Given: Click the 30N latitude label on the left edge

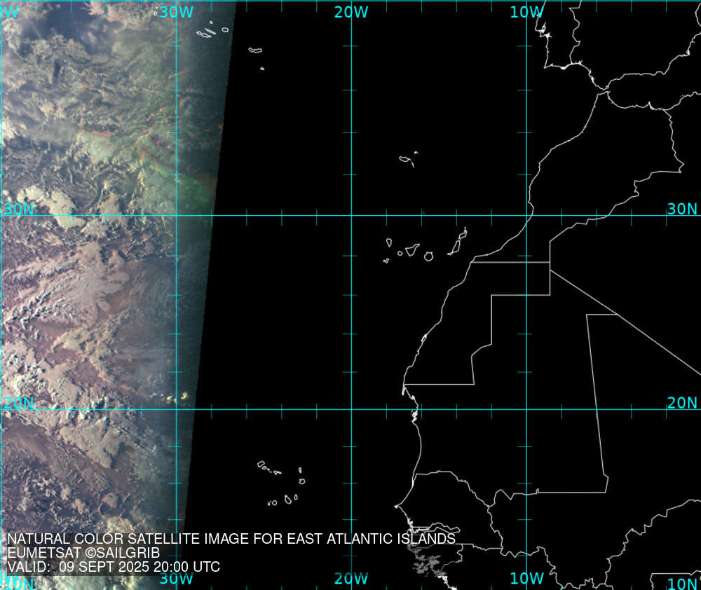Looking at the screenshot, I should [19, 209].
